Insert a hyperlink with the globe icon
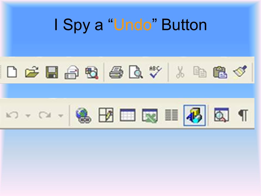 (83, 115)
